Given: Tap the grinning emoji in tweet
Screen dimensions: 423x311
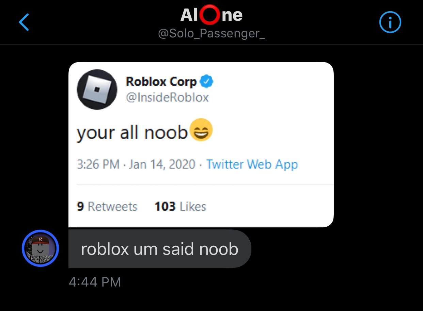Looking at the screenshot, I should (x=201, y=131).
